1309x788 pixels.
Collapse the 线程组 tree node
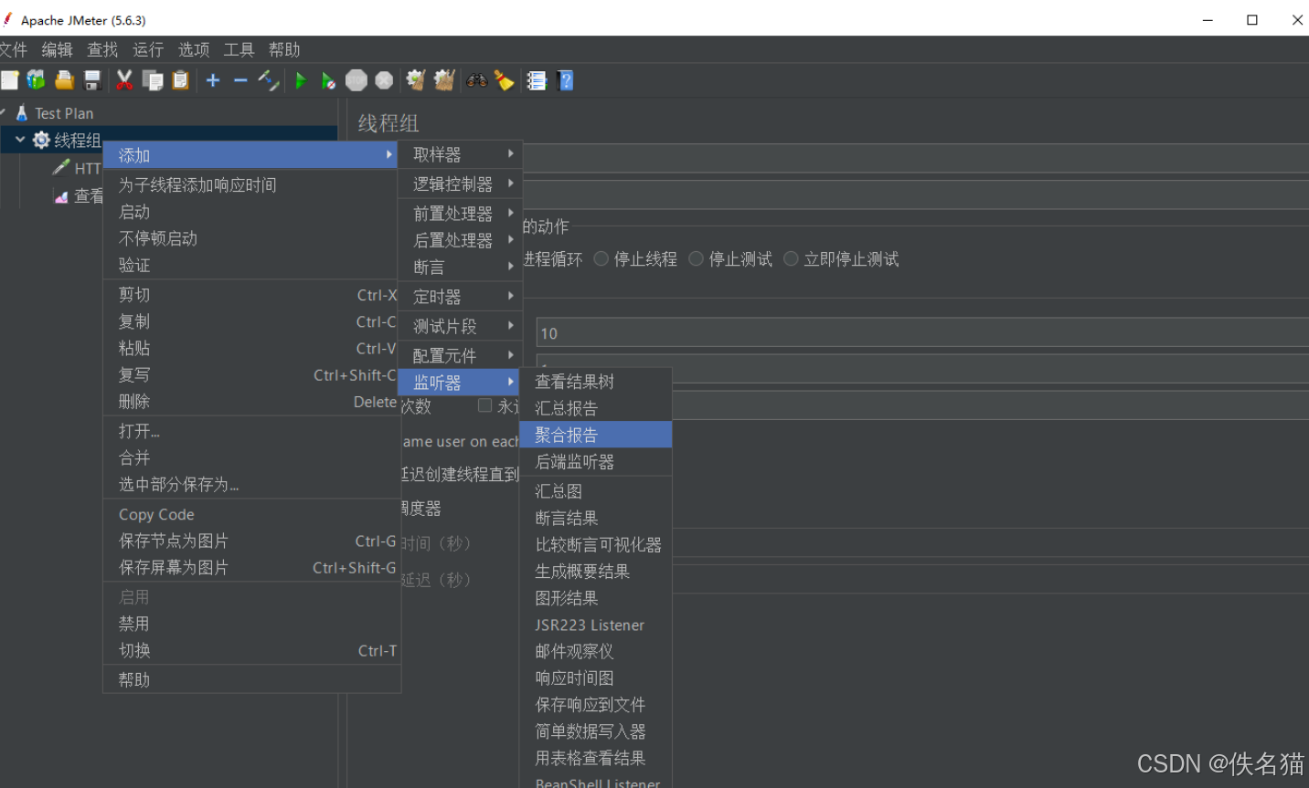(x=19, y=140)
